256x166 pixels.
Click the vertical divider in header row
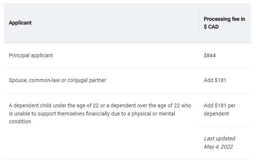199,23
